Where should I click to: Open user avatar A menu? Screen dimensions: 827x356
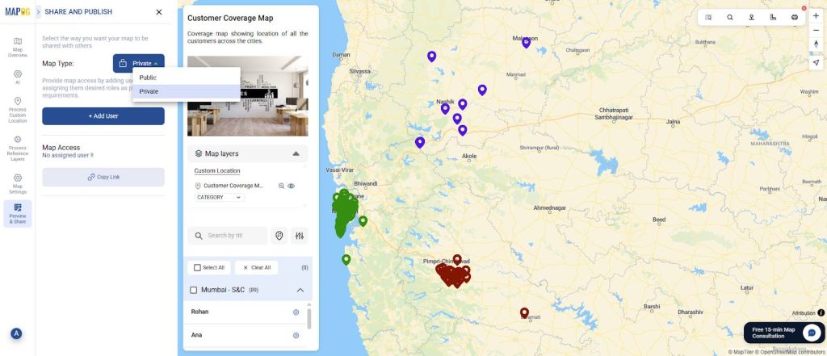point(16,333)
